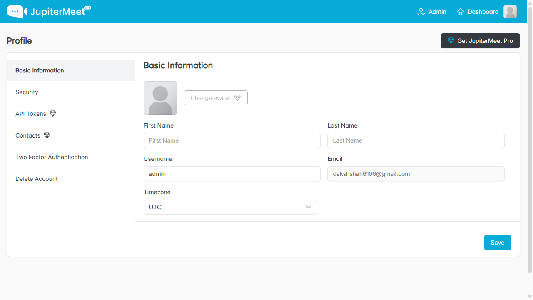Viewport: 533px width, 300px height.
Task: Go to API Tokens section
Action: pyautogui.click(x=71, y=114)
